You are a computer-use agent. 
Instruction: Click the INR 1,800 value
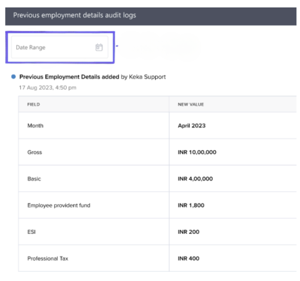coord(191,205)
